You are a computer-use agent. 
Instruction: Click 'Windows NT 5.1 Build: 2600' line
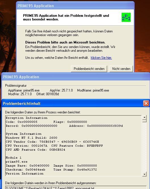click(x=31, y=138)
